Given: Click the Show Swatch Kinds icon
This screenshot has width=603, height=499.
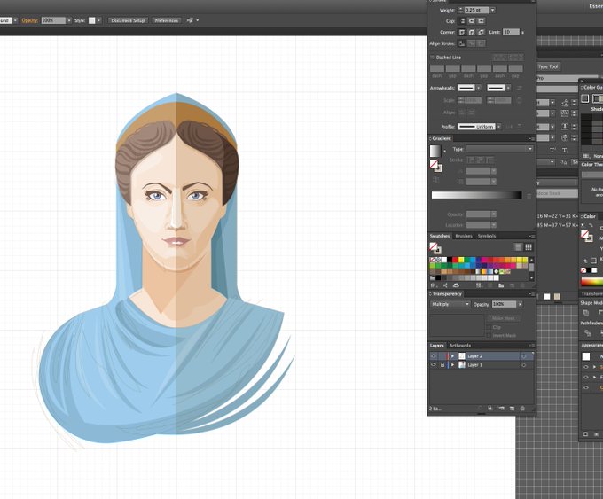Looking at the screenshot, I should (479, 285).
